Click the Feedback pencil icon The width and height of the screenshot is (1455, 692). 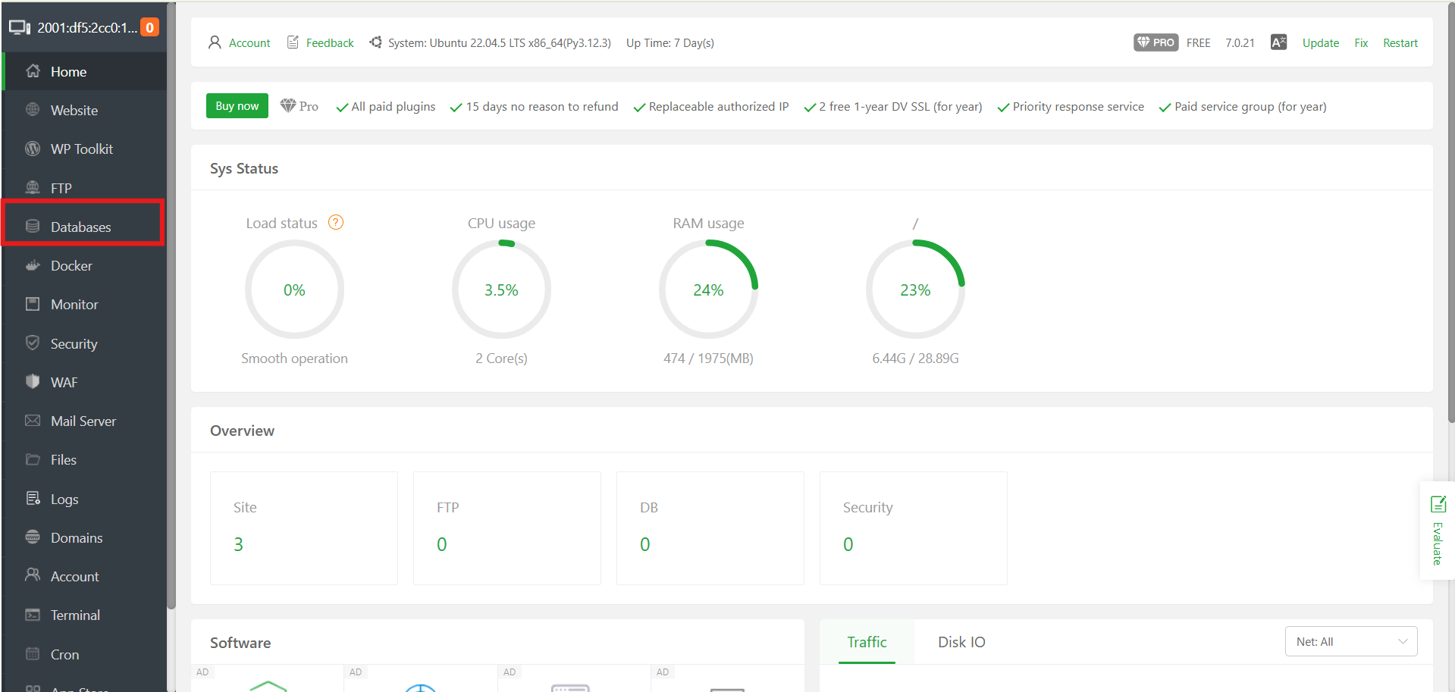[293, 42]
